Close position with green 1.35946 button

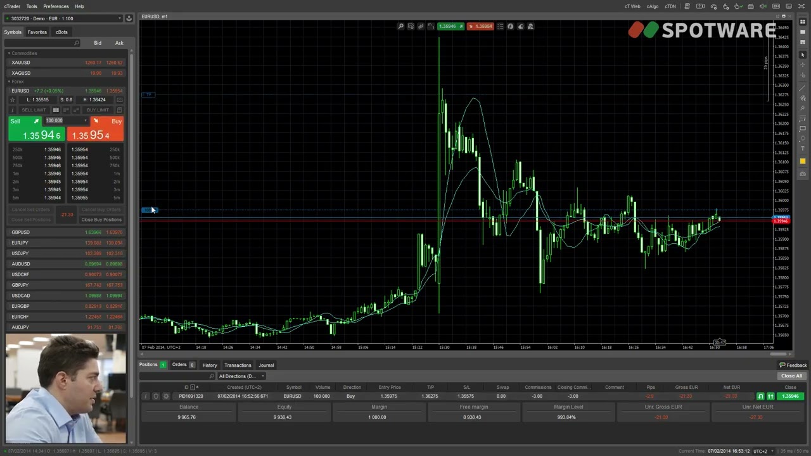[790, 396]
